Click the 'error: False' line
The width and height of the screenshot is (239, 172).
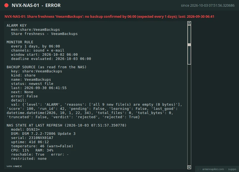pyautogui.click(x=24, y=96)
